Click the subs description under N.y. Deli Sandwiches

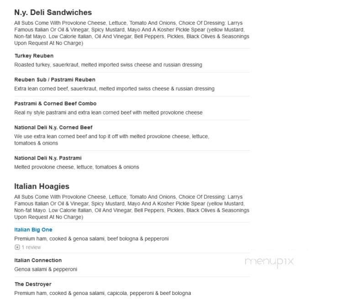131,33
